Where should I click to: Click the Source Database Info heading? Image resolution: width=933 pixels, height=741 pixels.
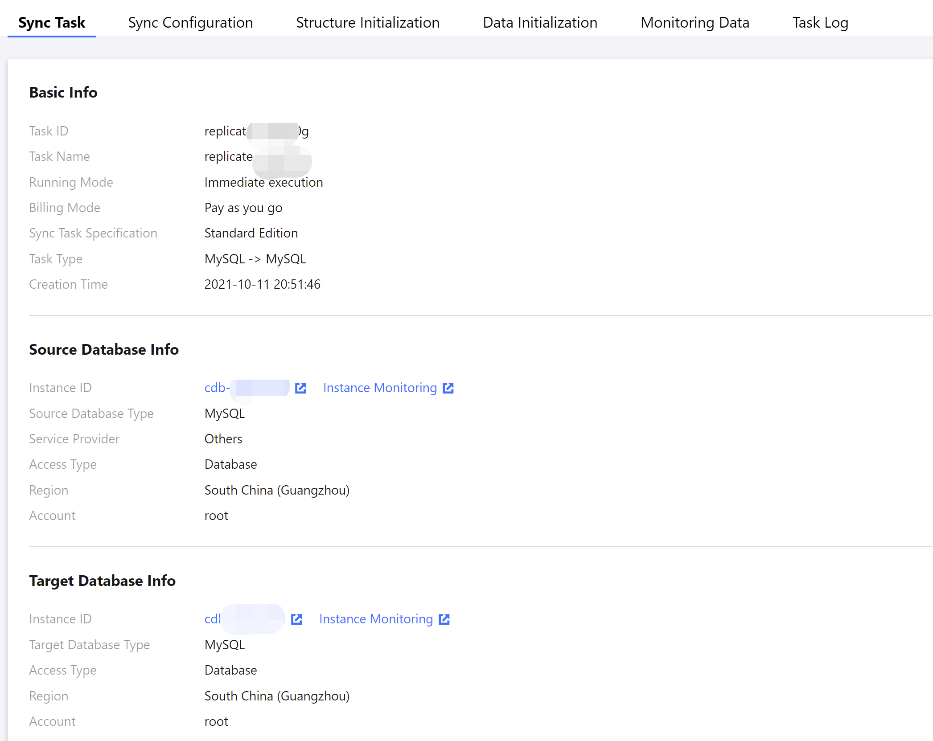[104, 350]
